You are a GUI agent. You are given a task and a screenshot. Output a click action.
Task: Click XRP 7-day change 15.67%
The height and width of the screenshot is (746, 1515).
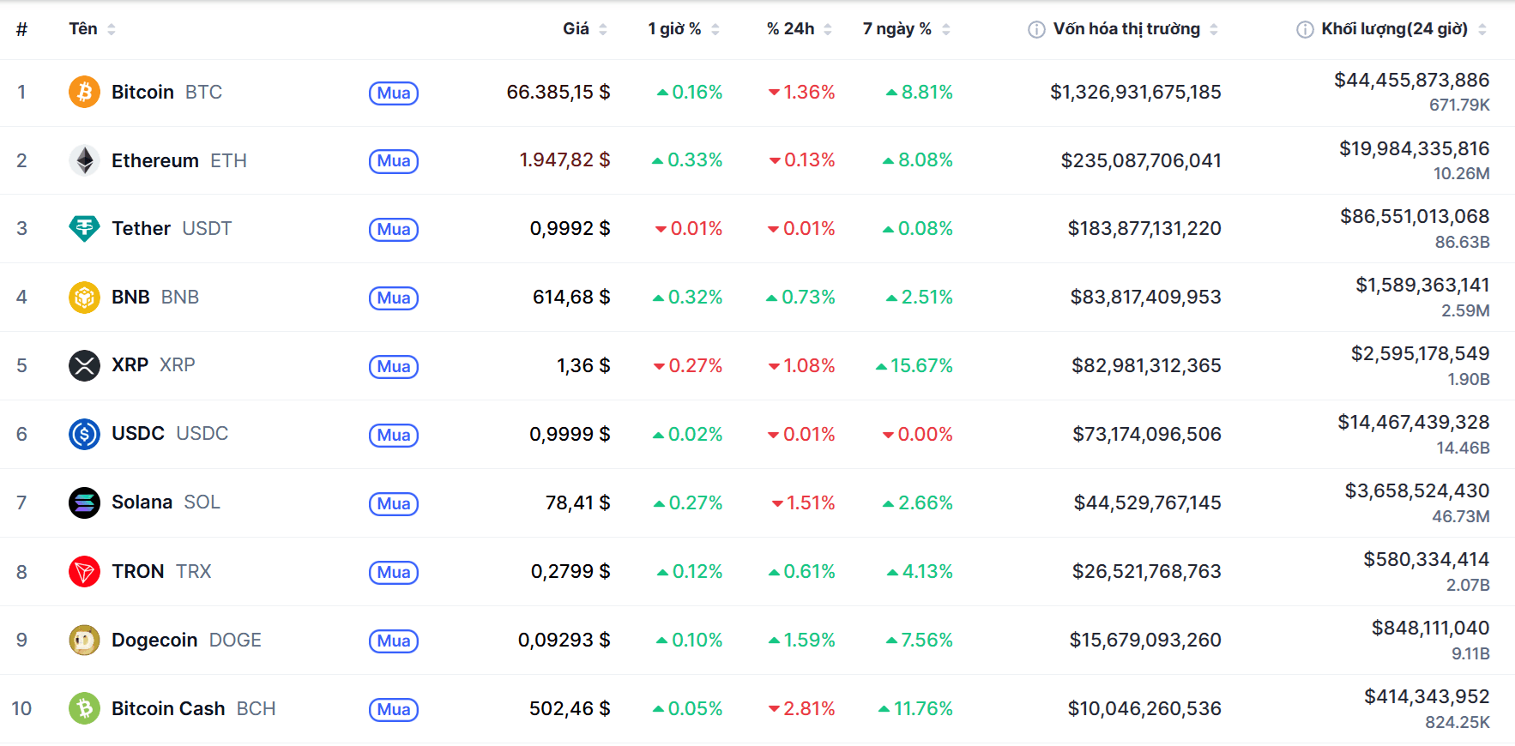[x=914, y=365]
